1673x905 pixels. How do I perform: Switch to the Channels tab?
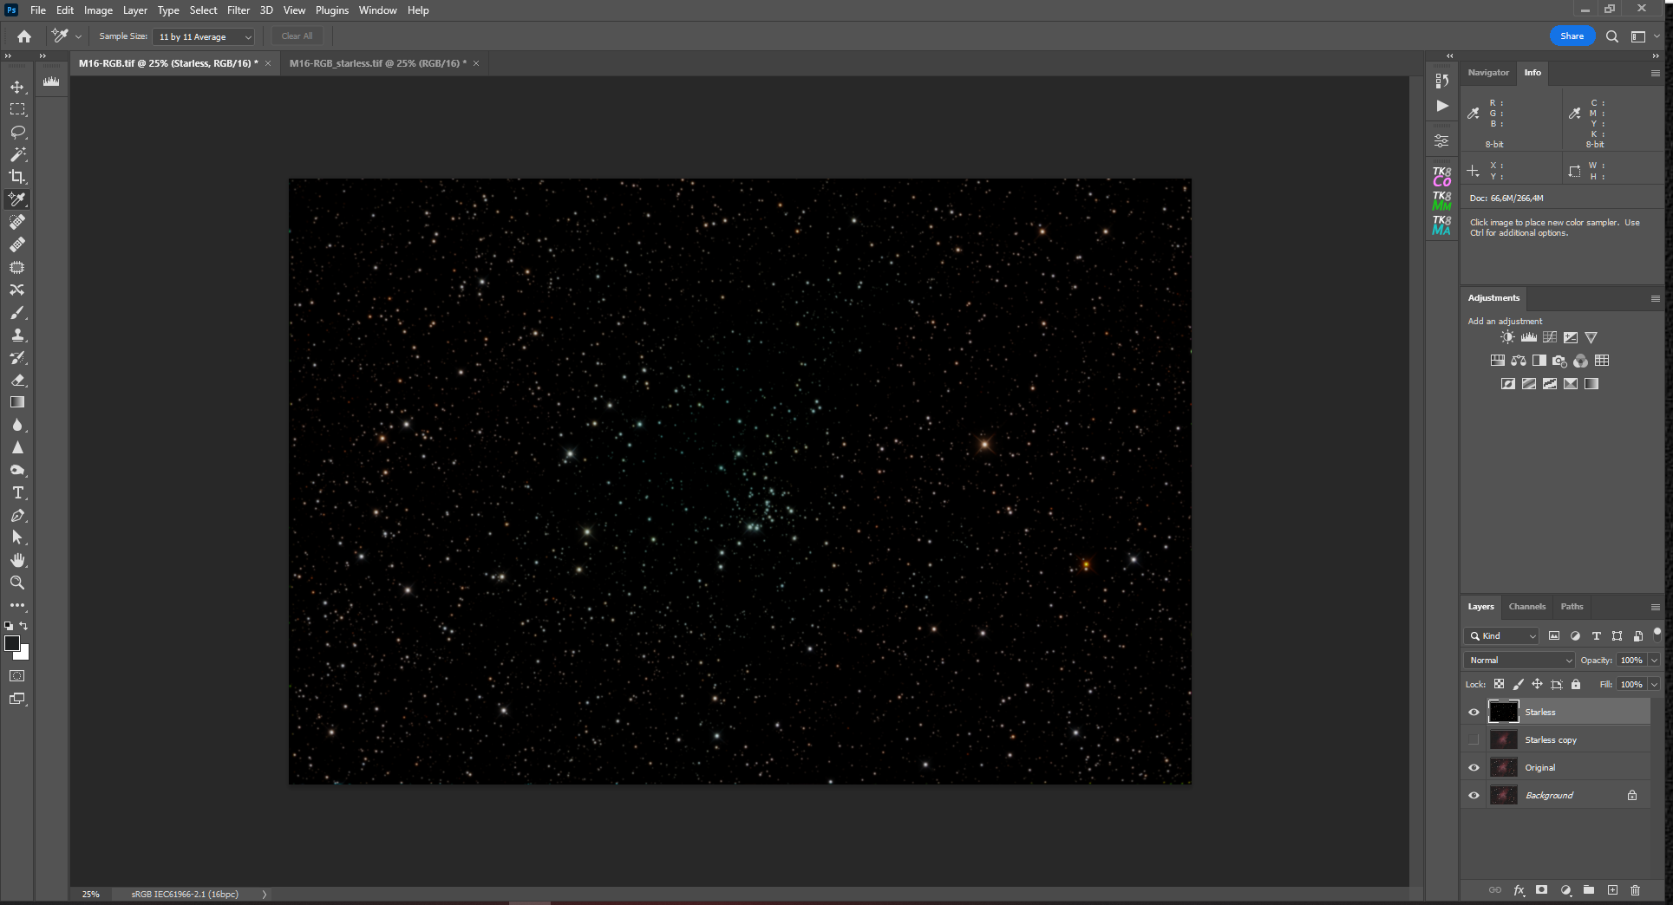pos(1526,607)
